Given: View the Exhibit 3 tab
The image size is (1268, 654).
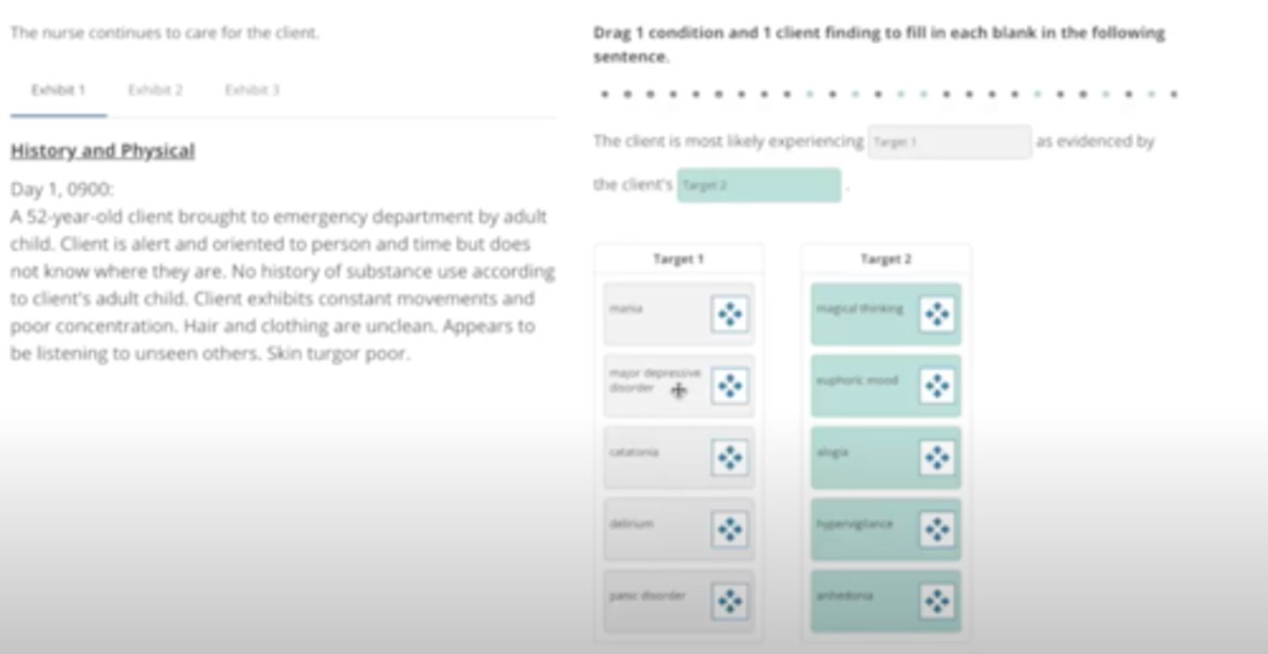Looking at the screenshot, I should point(252,90).
